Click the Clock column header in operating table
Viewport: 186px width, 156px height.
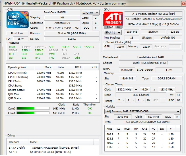(x=44, y=67)
